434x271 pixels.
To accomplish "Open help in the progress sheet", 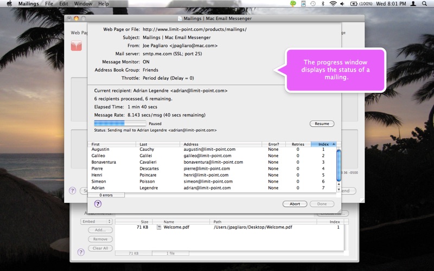I will tap(98, 204).
